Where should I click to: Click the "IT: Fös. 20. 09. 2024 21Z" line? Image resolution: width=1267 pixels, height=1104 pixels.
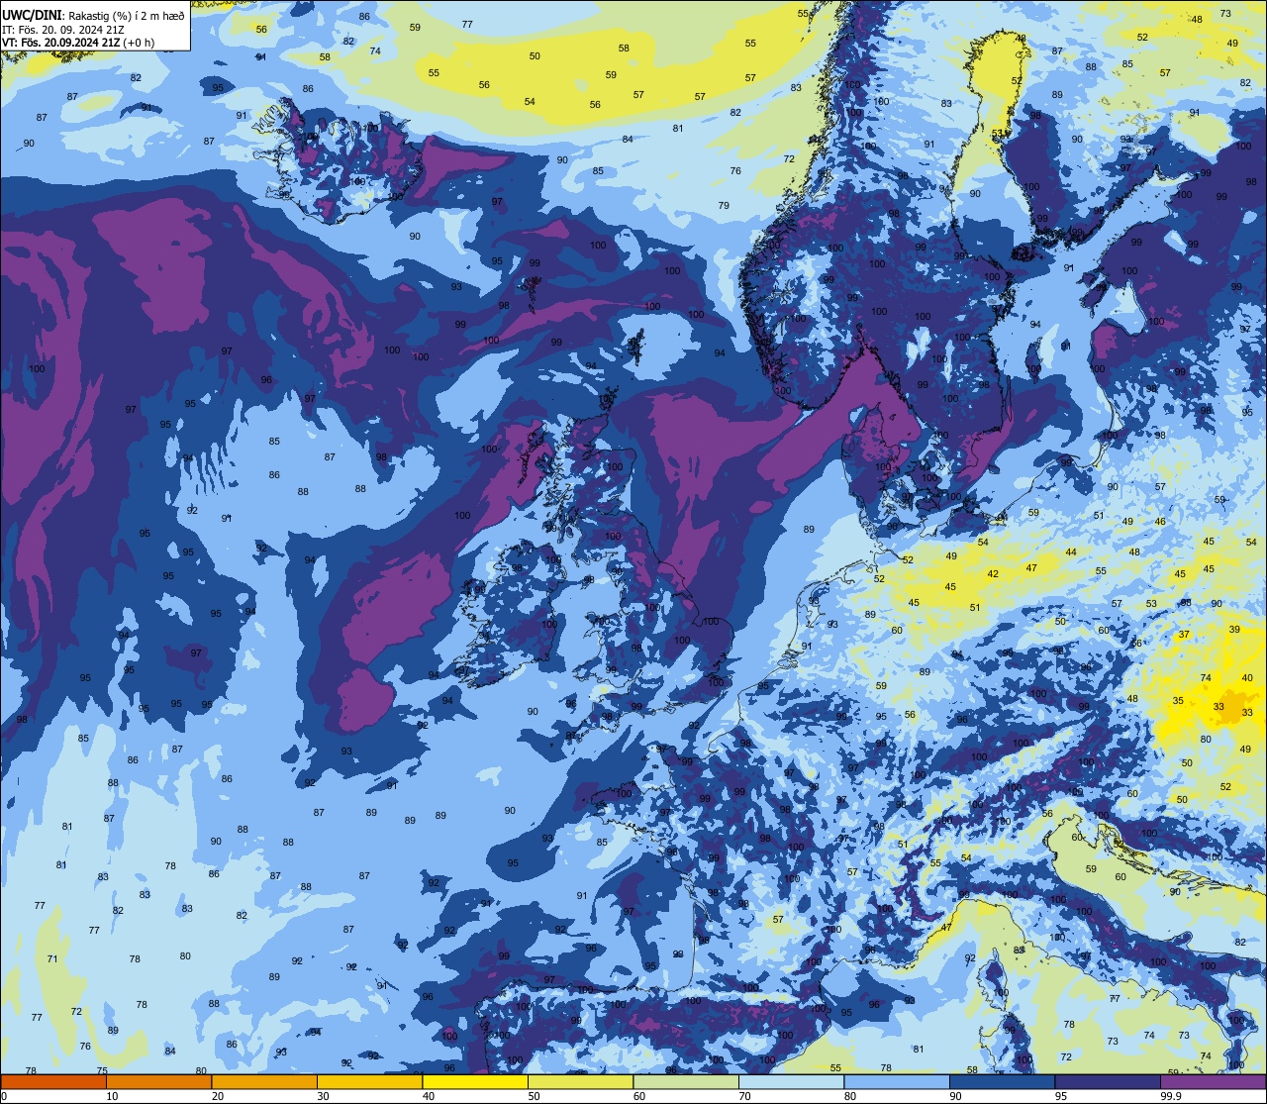tap(64, 29)
